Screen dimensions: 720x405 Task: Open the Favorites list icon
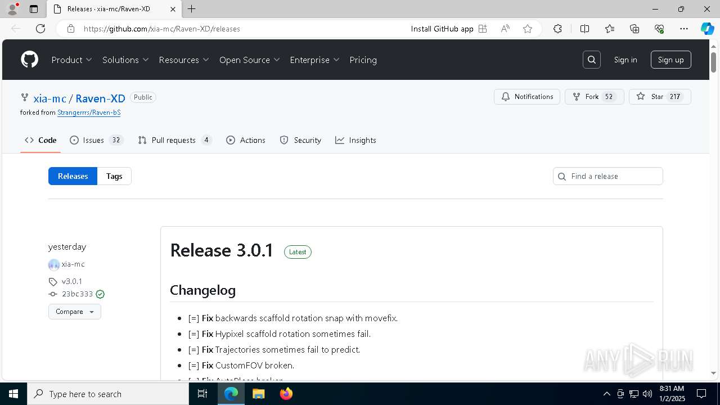tap(610, 29)
